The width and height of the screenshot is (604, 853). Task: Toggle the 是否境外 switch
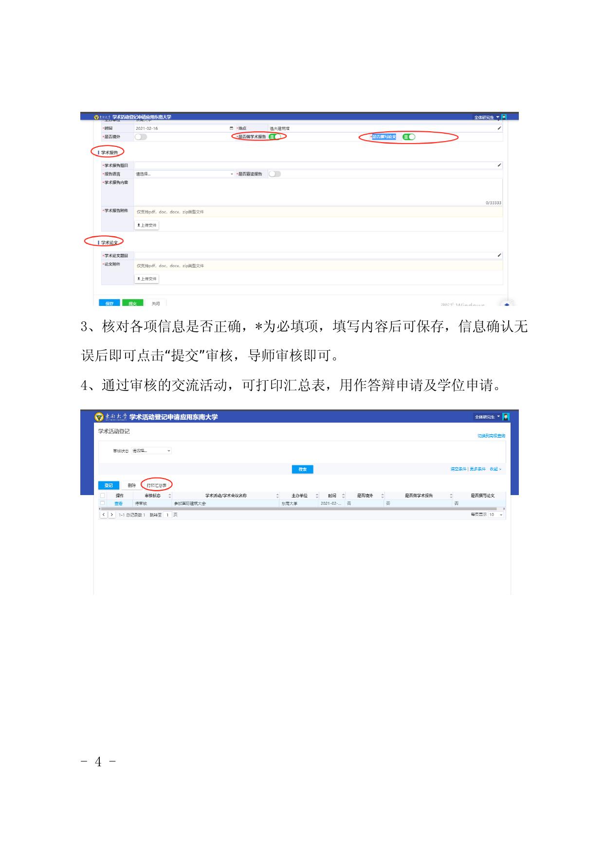tap(141, 137)
